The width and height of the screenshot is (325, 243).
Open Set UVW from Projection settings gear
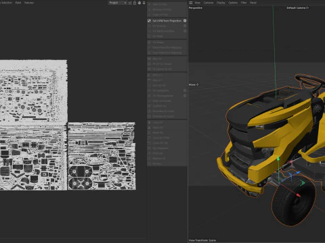pyautogui.click(x=185, y=21)
